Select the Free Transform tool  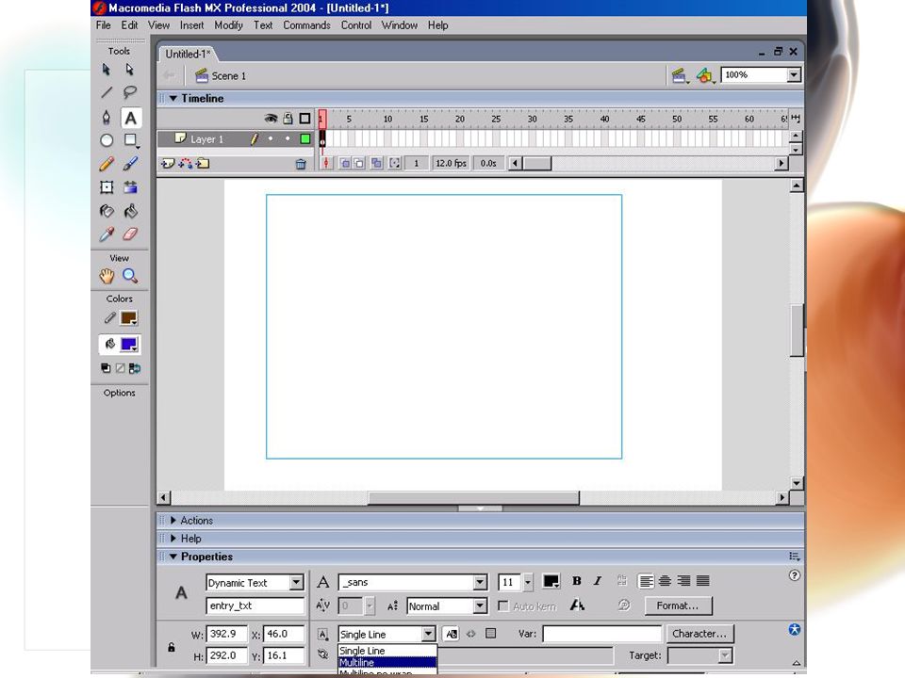pyautogui.click(x=107, y=186)
